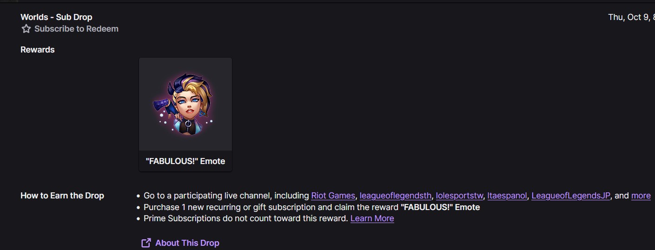Go to the ltaespanol channel link

point(507,196)
